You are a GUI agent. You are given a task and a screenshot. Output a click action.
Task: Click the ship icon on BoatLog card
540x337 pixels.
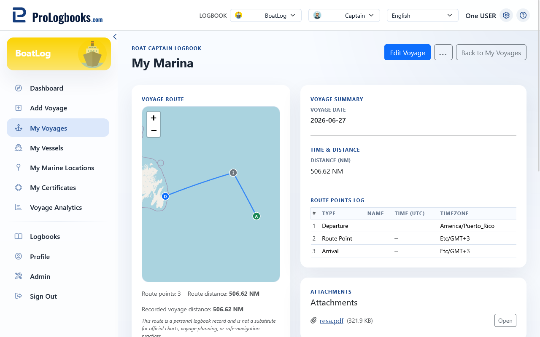pyautogui.click(x=92, y=54)
